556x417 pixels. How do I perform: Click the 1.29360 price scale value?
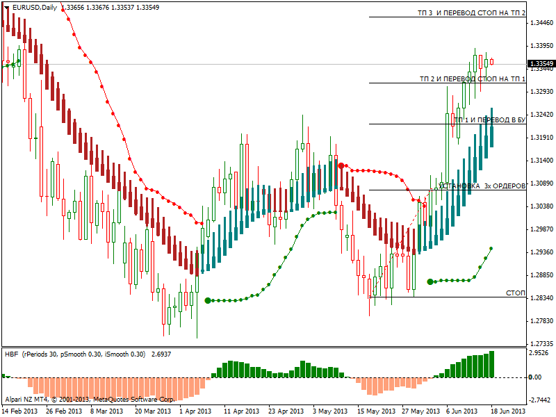click(x=541, y=252)
